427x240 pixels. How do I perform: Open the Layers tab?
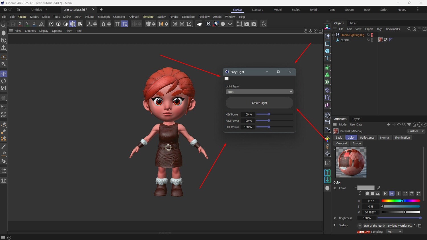pos(356,119)
